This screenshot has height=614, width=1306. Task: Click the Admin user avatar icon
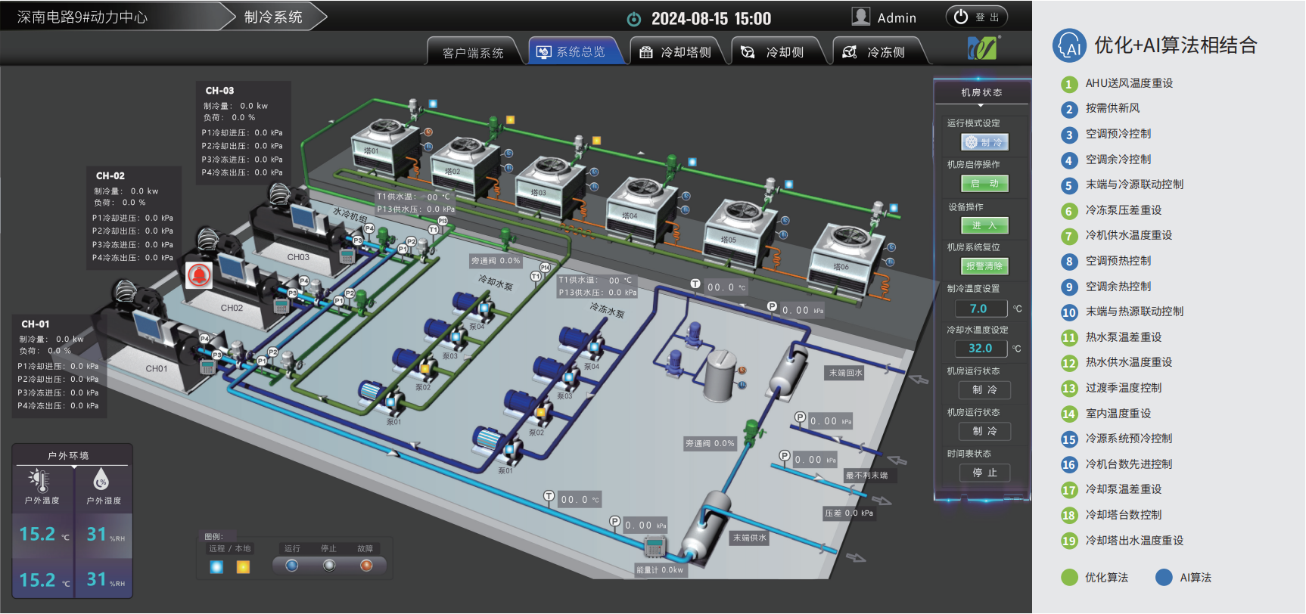point(860,17)
